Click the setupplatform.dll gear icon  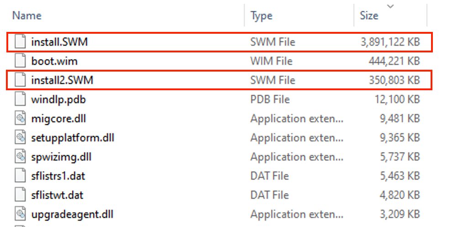coord(20,138)
